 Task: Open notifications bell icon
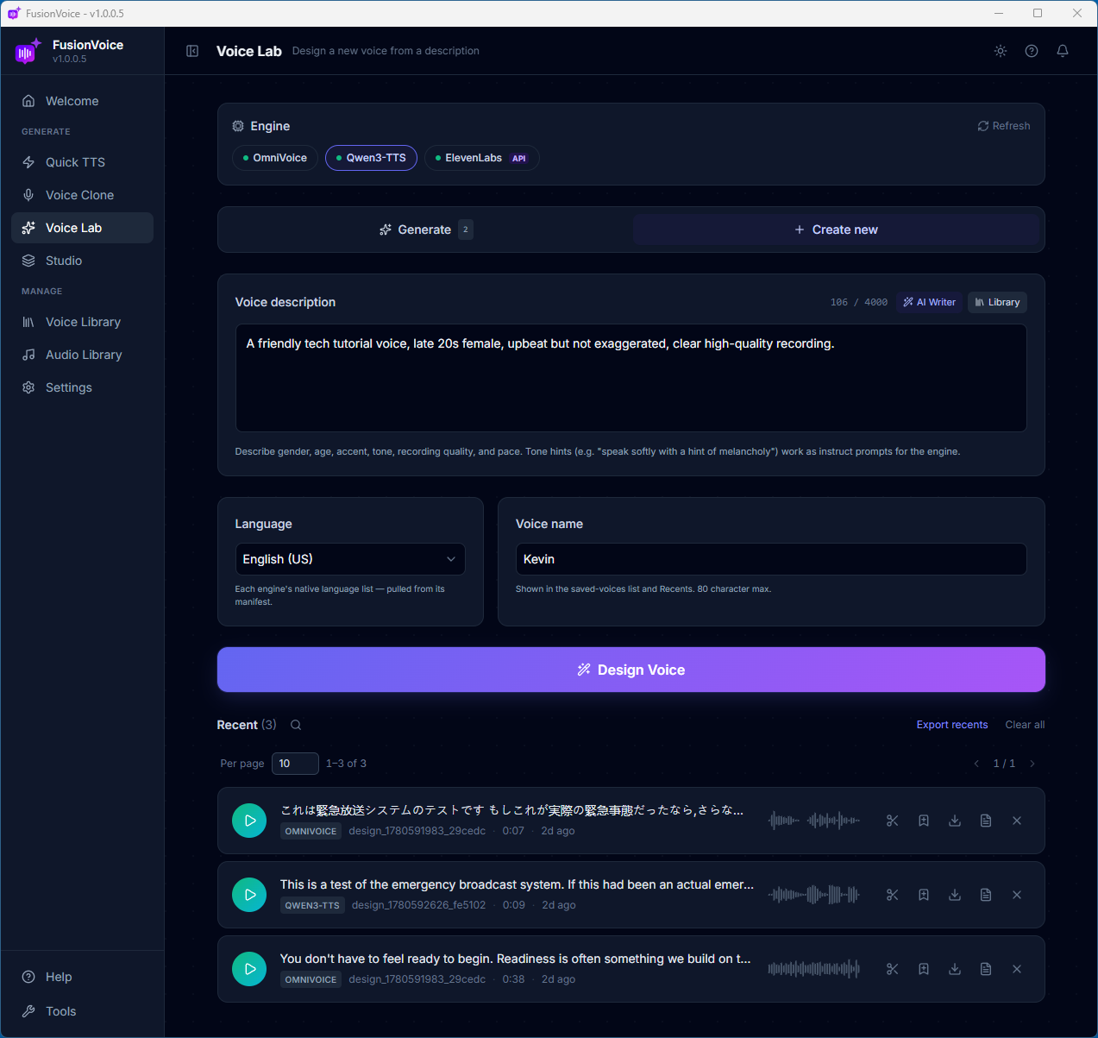point(1063,51)
